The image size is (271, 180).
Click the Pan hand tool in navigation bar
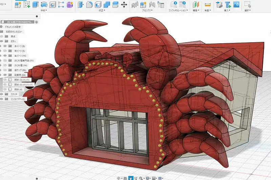(x=130, y=178)
